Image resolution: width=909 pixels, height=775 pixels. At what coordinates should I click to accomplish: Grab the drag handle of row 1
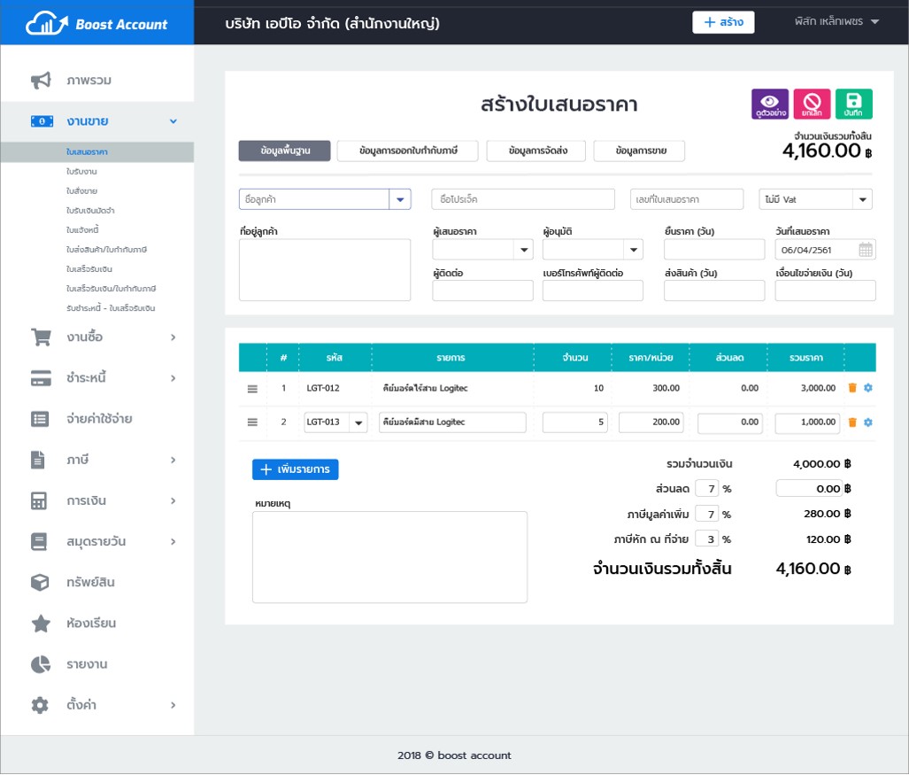click(x=252, y=388)
